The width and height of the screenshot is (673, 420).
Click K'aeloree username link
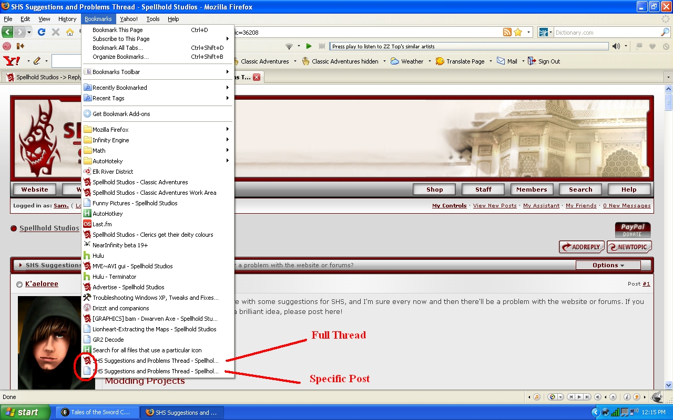coord(42,284)
